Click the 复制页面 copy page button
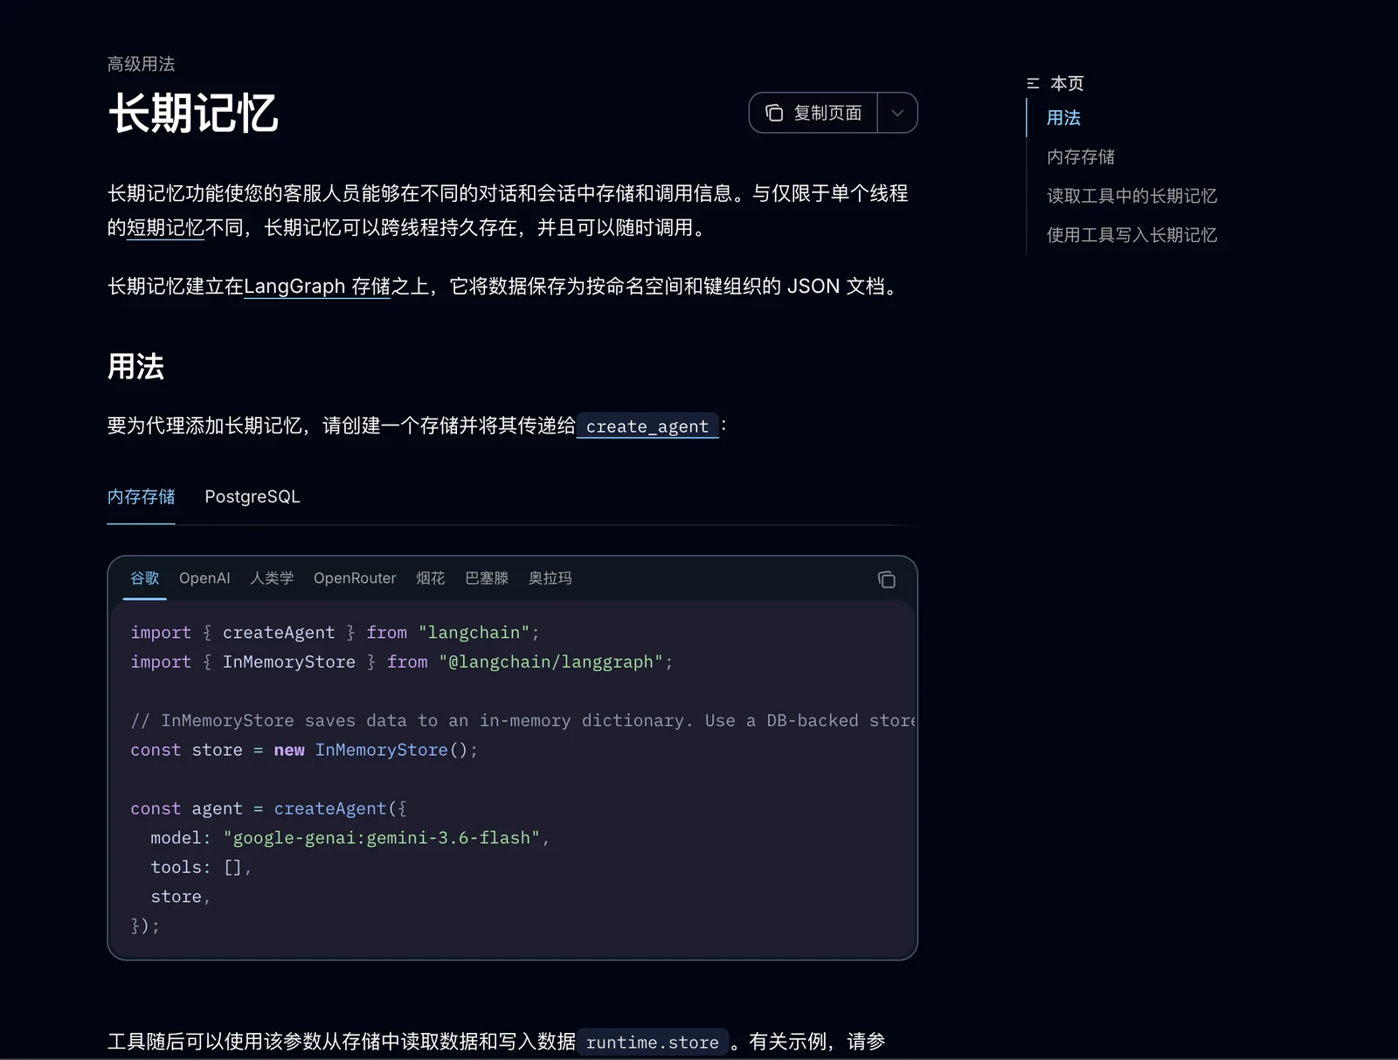 coord(813,113)
